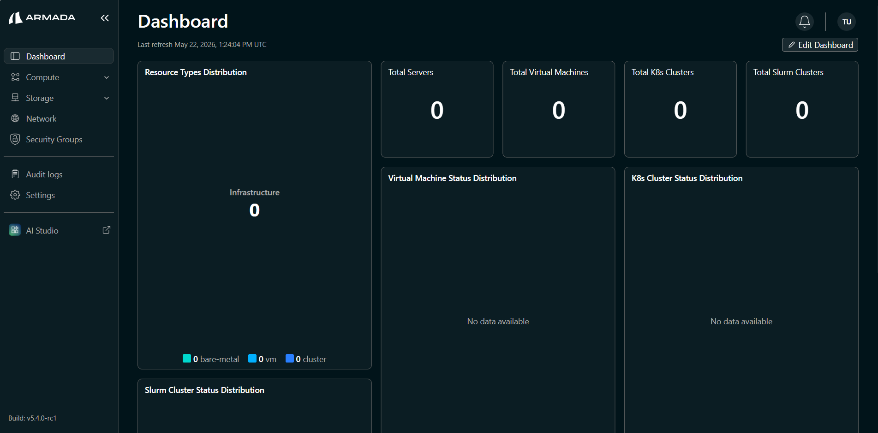Image resolution: width=878 pixels, height=433 pixels.
Task: Click K8s Cluster Status Distribution title
Action: click(687, 178)
